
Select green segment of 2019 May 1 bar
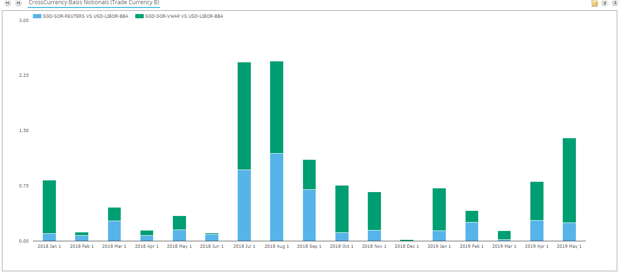point(569,180)
